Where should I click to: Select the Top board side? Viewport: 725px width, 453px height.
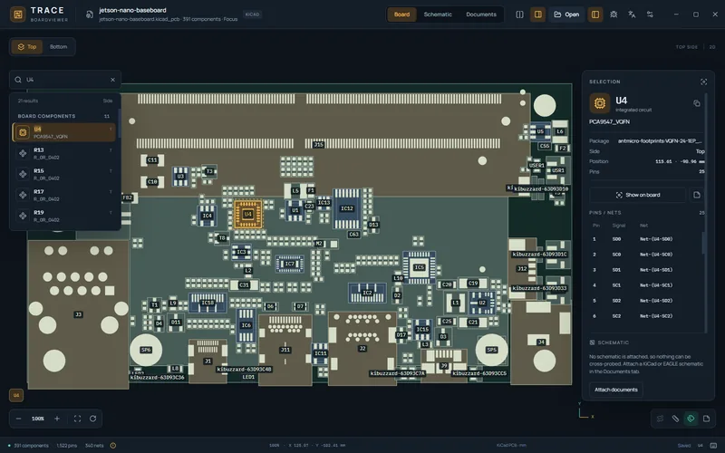tap(27, 47)
